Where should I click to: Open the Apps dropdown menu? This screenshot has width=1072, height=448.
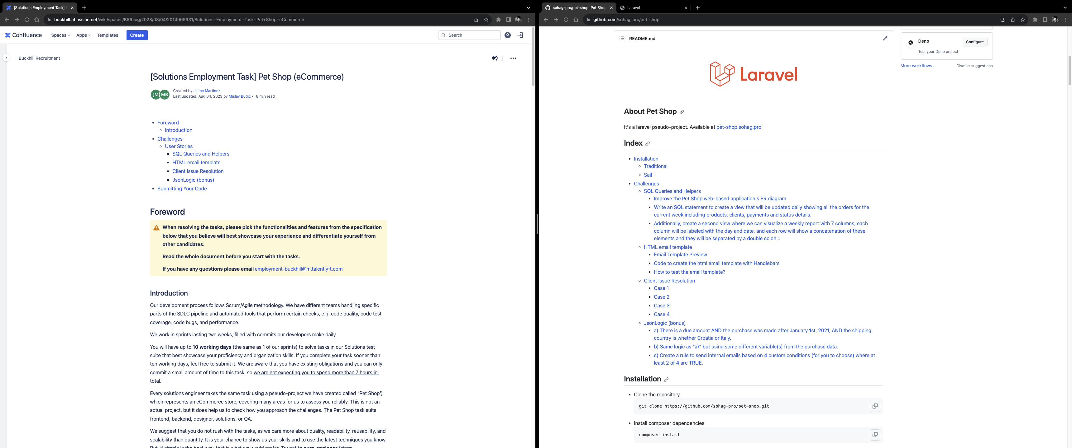coord(83,35)
